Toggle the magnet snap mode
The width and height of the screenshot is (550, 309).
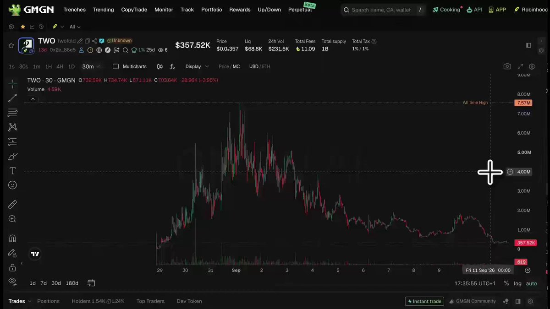12,239
